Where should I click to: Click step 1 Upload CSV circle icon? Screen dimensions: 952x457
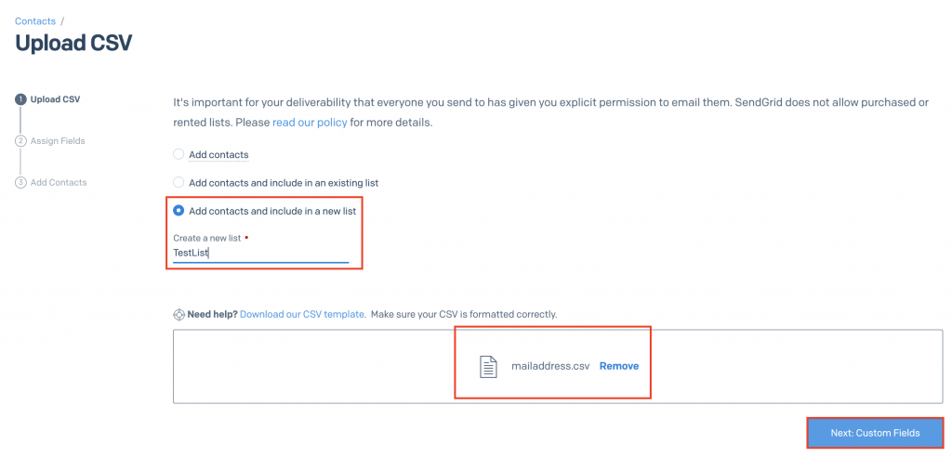[x=20, y=99]
